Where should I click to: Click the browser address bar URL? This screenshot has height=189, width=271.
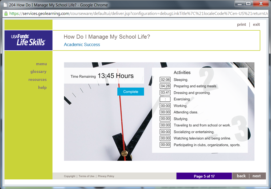(138, 14)
